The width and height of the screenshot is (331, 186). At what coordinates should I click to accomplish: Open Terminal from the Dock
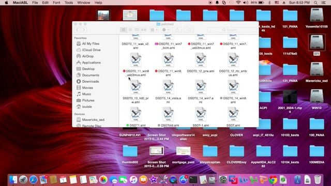(193, 180)
